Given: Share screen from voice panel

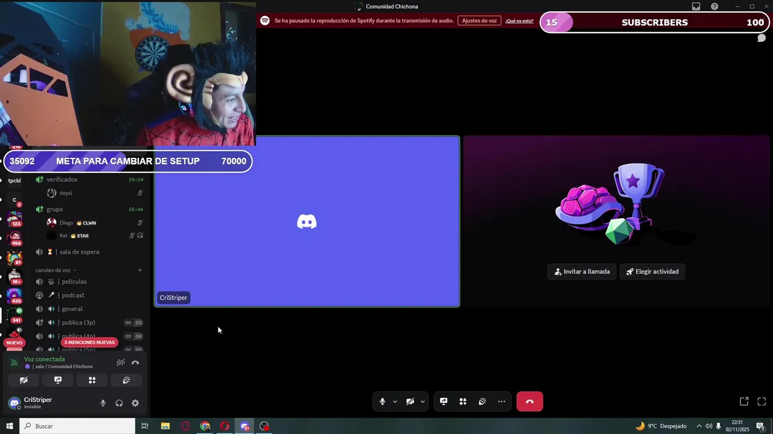Looking at the screenshot, I should click(58, 380).
